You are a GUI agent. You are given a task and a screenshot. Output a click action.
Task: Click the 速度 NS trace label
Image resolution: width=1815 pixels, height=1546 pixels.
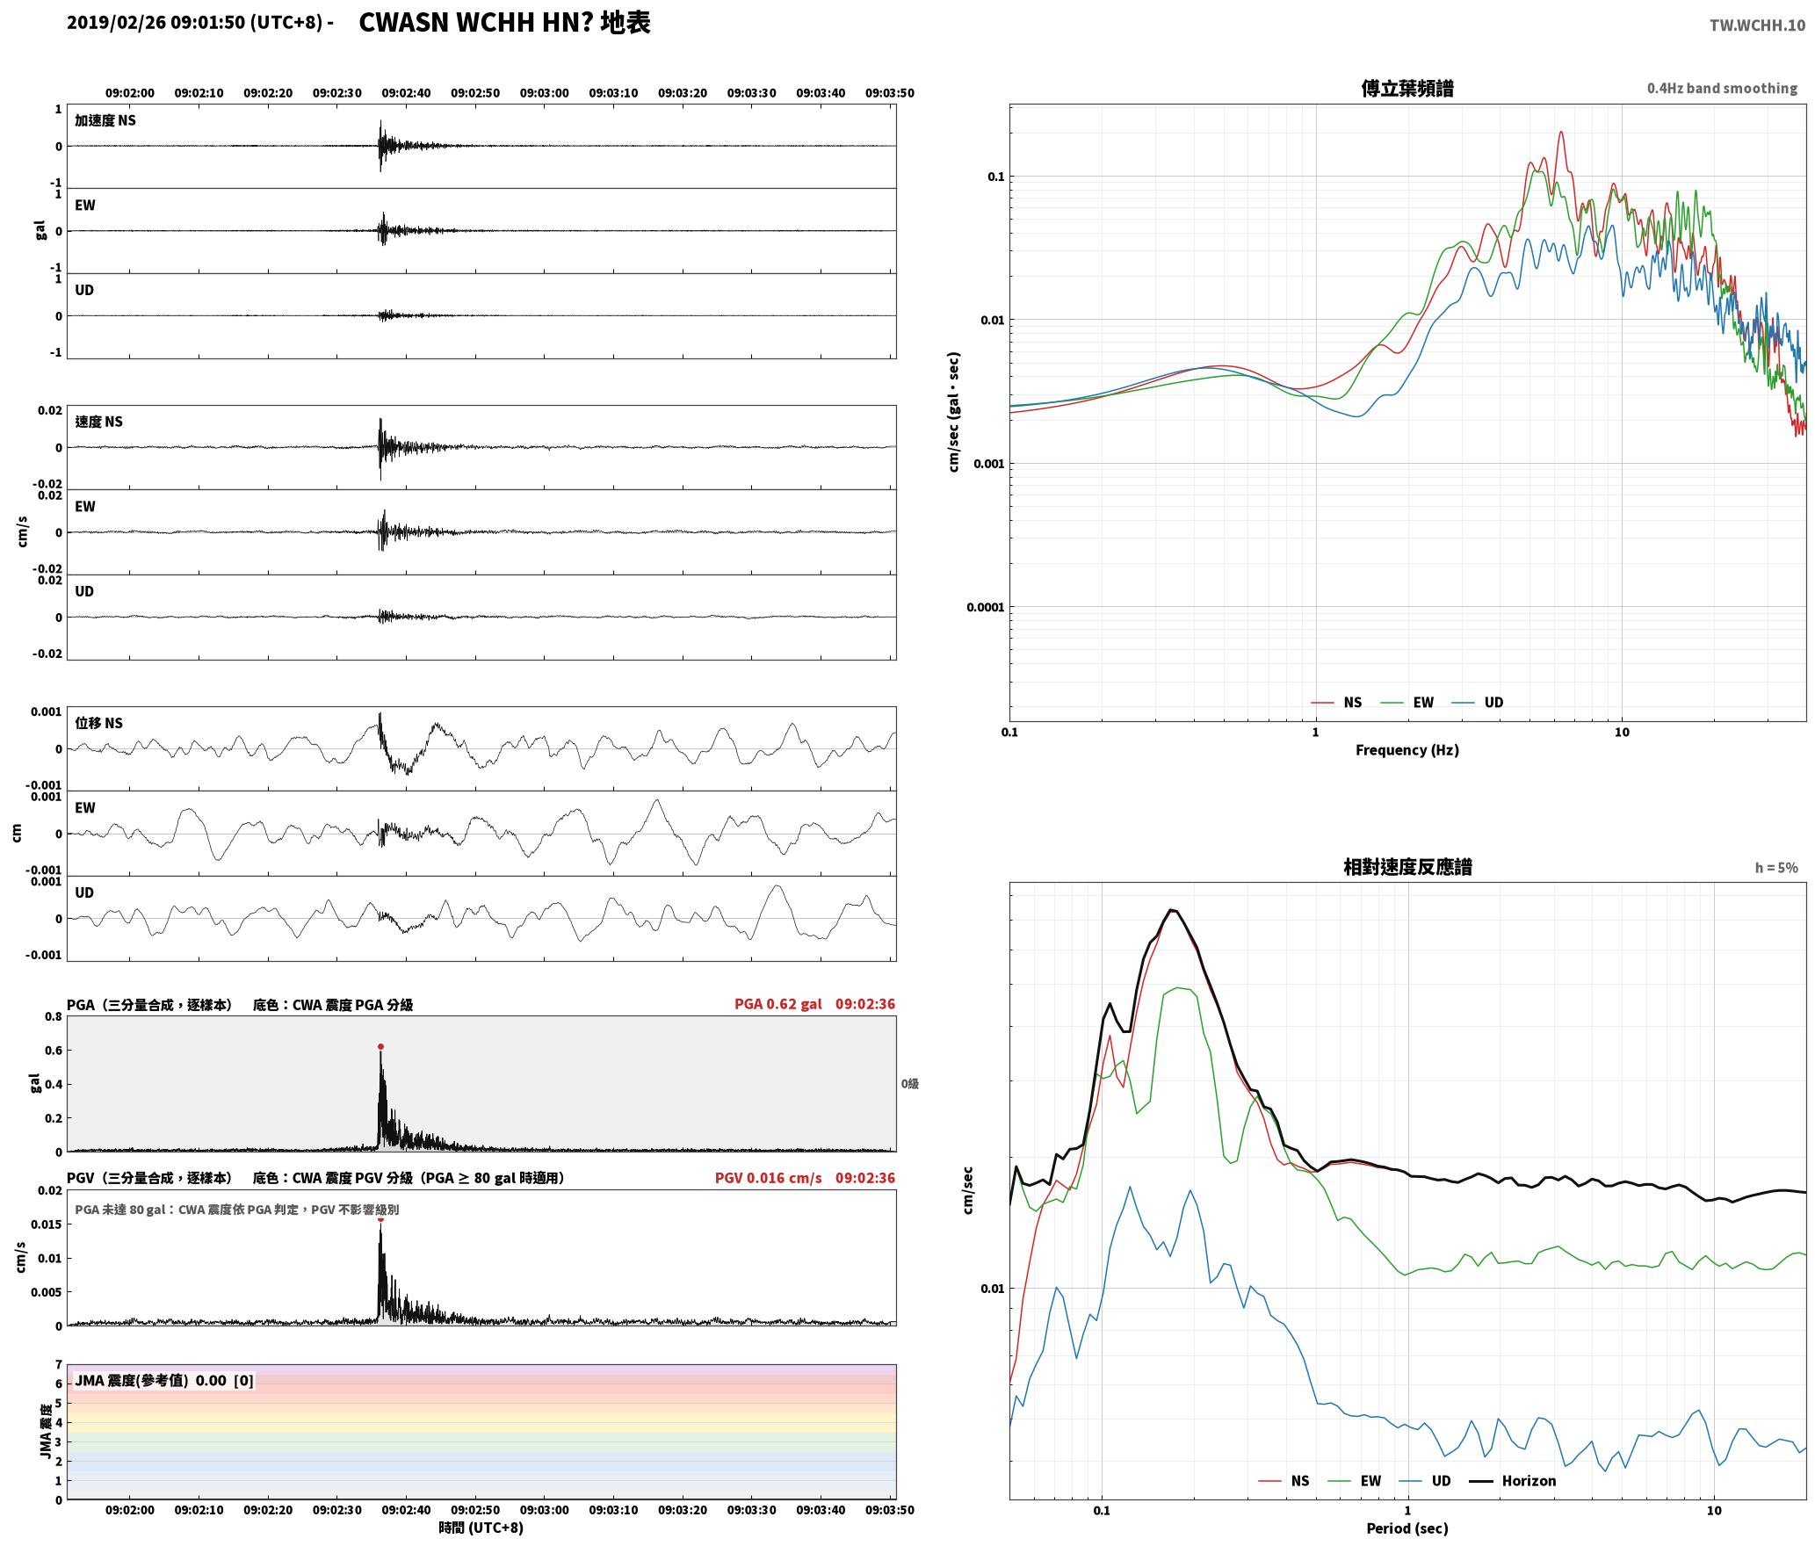[99, 422]
